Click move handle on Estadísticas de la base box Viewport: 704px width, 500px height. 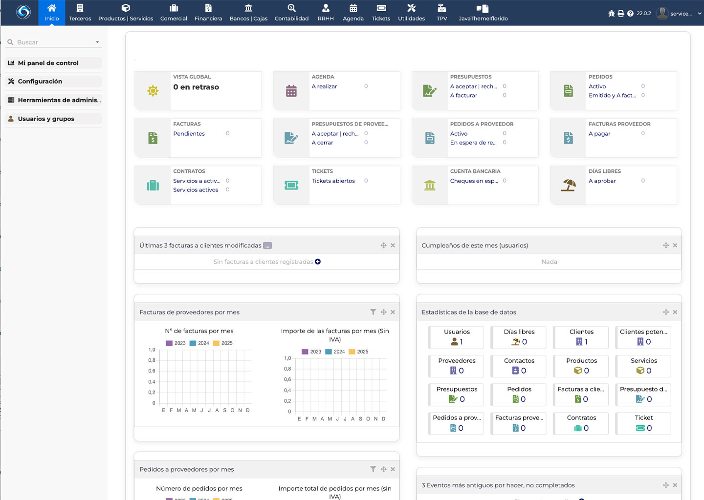click(x=665, y=312)
